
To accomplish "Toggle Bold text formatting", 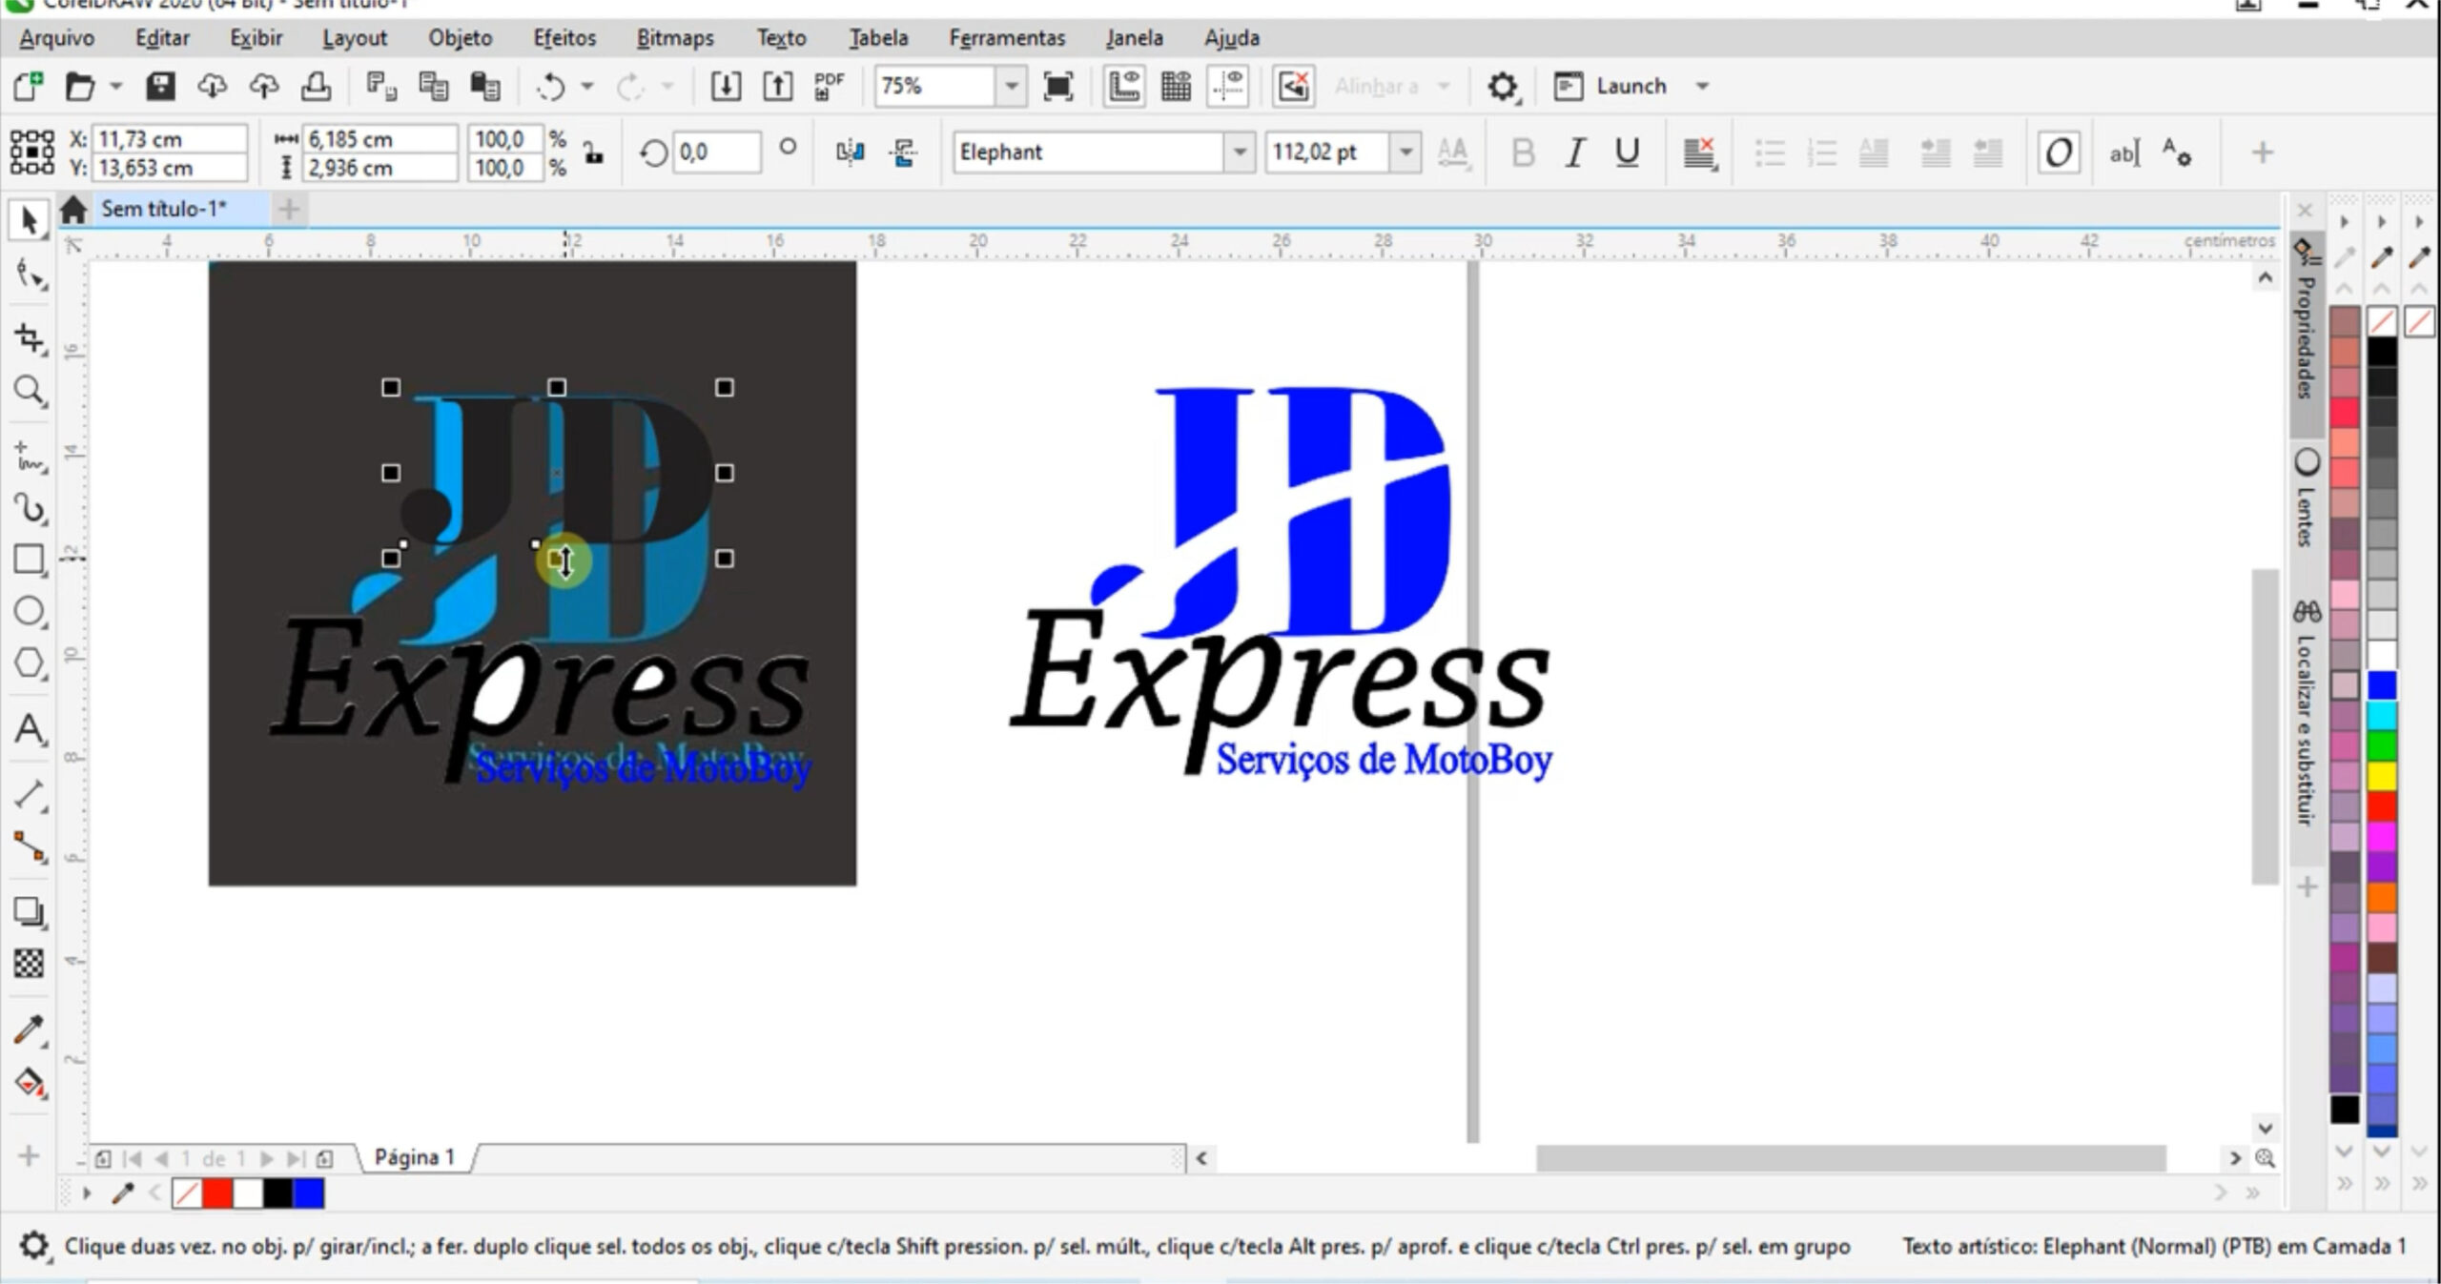I will pos(1523,153).
